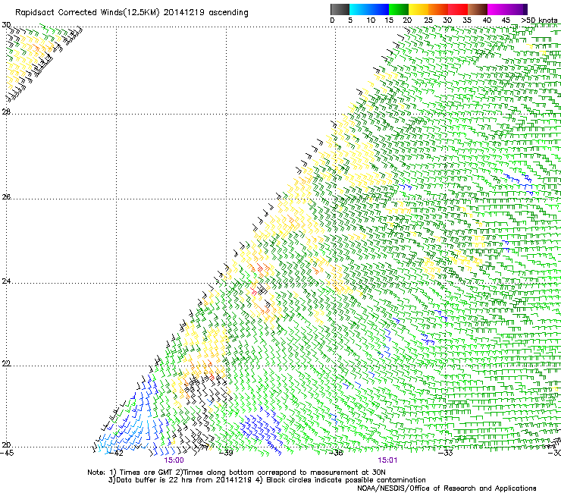Click the latitude label 28

(6, 111)
